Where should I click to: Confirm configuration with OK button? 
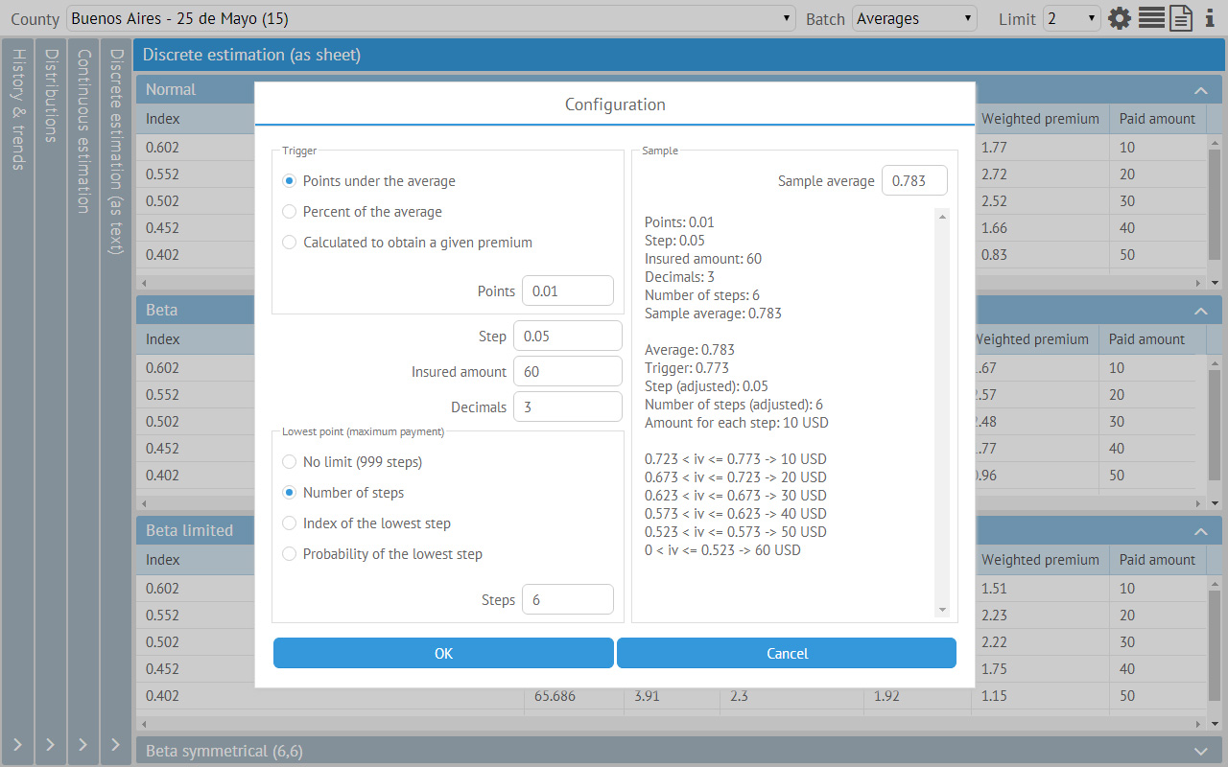pyautogui.click(x=443, y=653)
